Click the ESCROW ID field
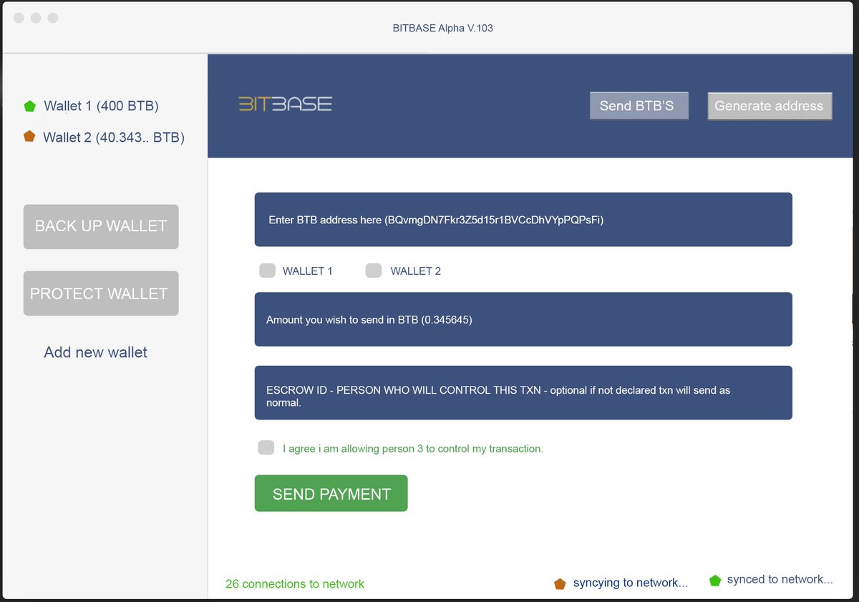The image size is (859, 602). 523,392
